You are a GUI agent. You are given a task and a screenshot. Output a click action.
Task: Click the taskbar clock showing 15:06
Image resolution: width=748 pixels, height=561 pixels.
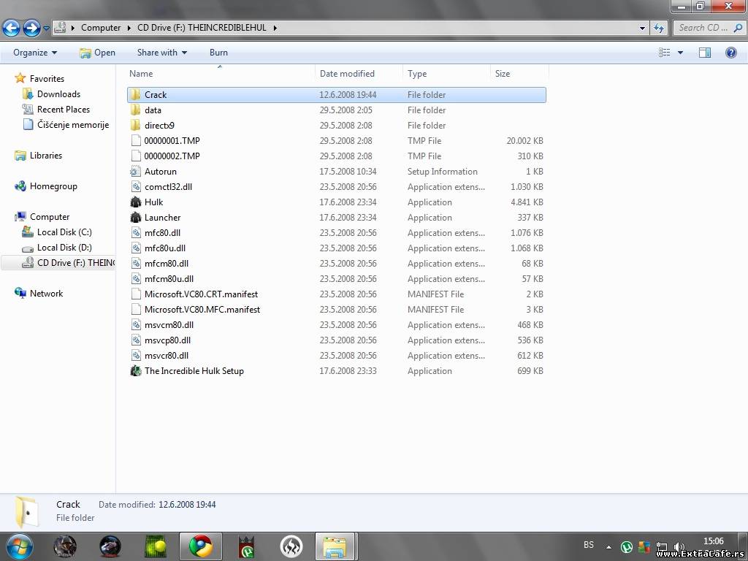click(x=713, y=541)
